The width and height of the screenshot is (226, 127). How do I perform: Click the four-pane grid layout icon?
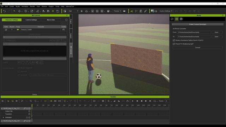click(x=97, y=11)
